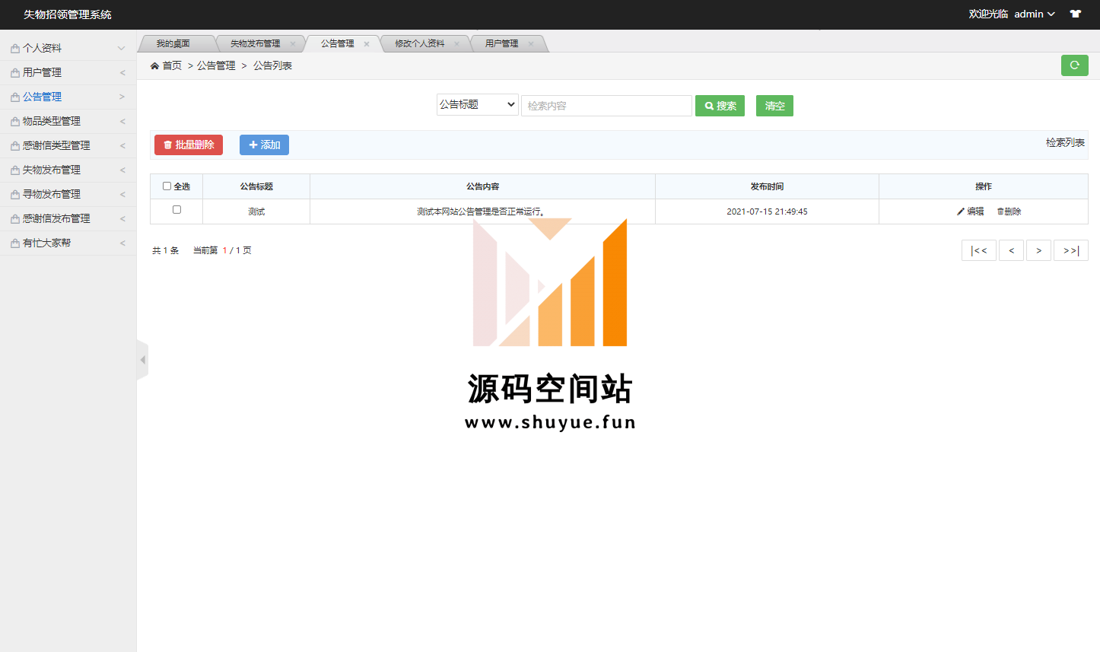Click the 测试本网站公告管理是否正常运行。 content cell
This screenshot has height=652, width=1100.
[x=482, y=212]
